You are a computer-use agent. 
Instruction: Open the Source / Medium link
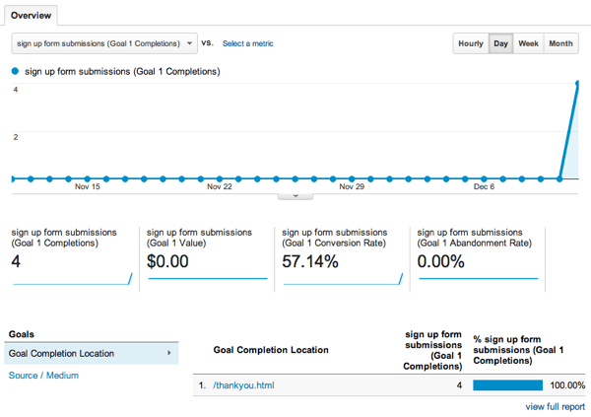43,376
